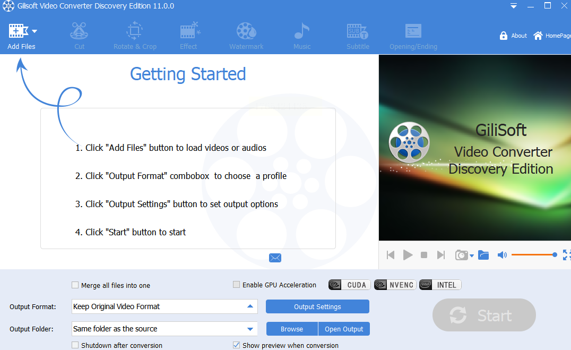Expand the snapshot options arrow
The image size is (571, 350).
tap(472, 255)
